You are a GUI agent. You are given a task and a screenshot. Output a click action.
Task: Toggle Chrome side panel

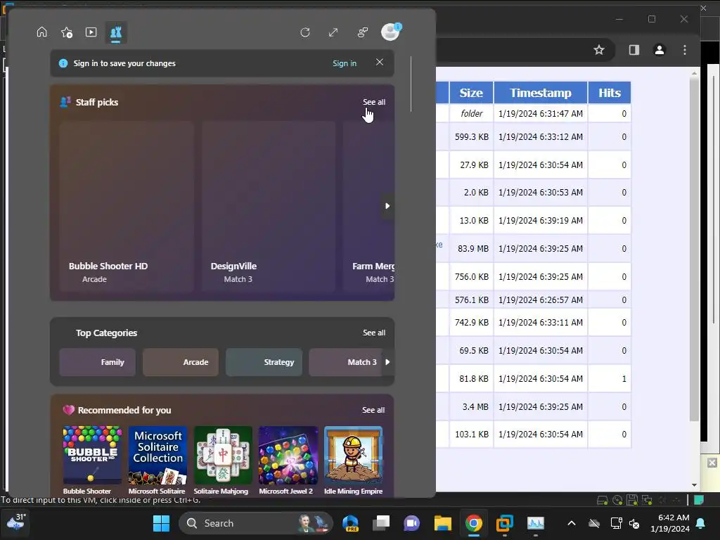point(634,50)
